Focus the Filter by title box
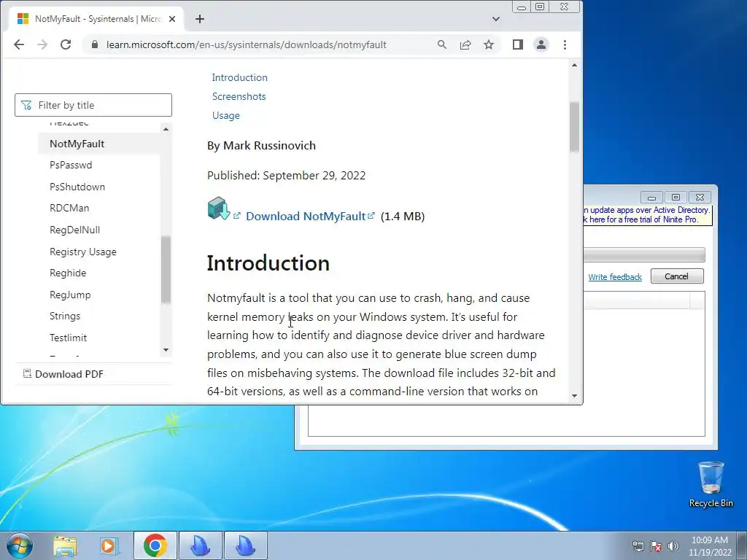 93,105
